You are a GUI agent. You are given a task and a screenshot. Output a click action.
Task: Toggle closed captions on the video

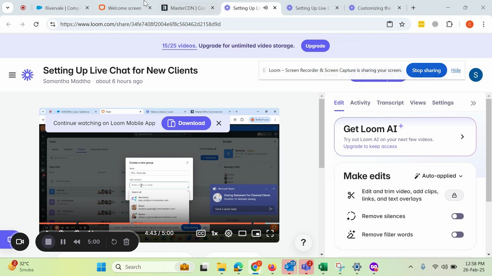tap(201, 233)
